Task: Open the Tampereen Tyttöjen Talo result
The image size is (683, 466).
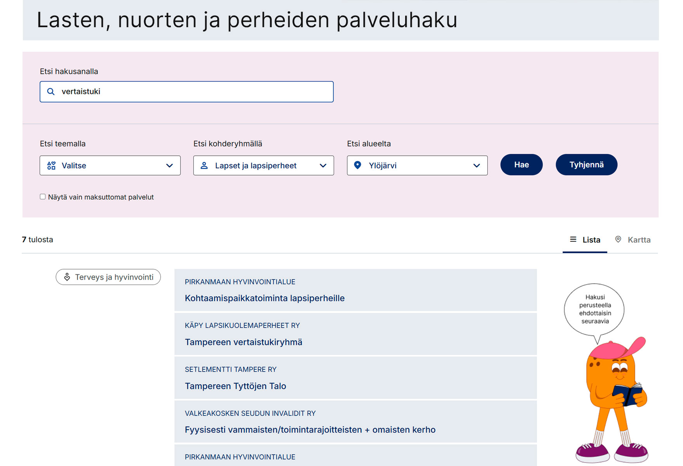Action: point(236,386)
